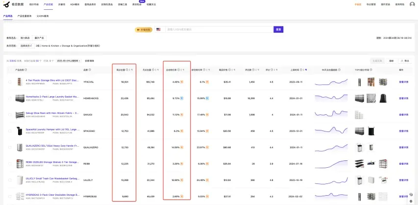Image resolution: width=418 pixels, height=205 pixels.
Task: Click the filter icon on 月点击量 column
Action: coord(158,70)
